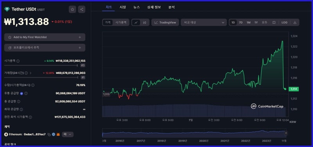Click the 90,068,084,199 USDT supply value
Screen dimensions: 313x147
pyautogui.click(x=70, y=93)
